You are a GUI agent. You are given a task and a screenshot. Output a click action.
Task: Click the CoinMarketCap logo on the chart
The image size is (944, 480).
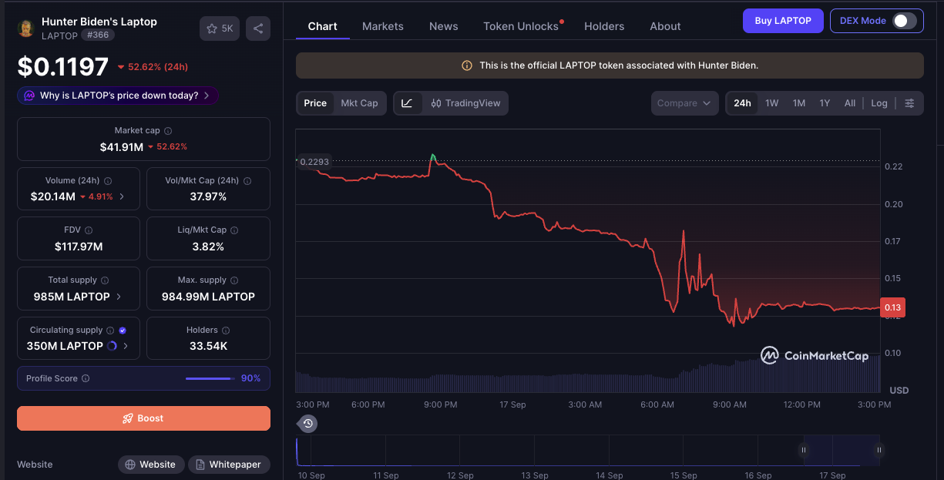(815, 355)
